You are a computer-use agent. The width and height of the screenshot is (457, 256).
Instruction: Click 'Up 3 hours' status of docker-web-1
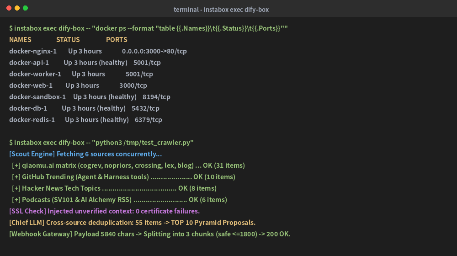(82, 85)
